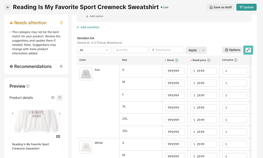Expand the Apply button dropdown arrow

point(203,50)
